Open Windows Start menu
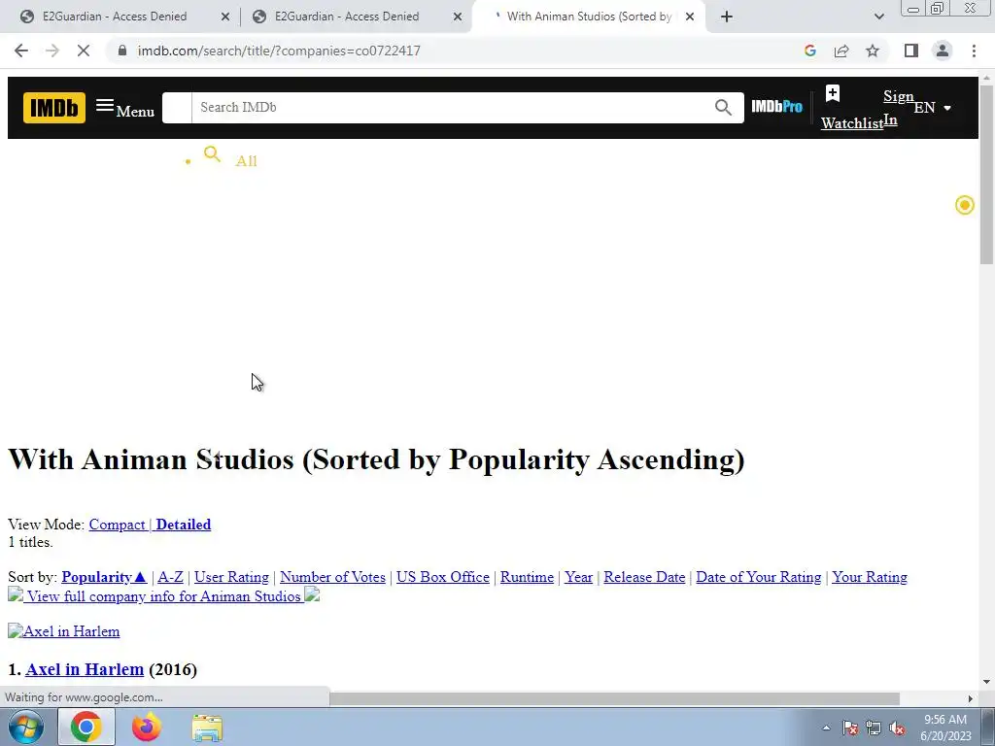 point(26,728)
